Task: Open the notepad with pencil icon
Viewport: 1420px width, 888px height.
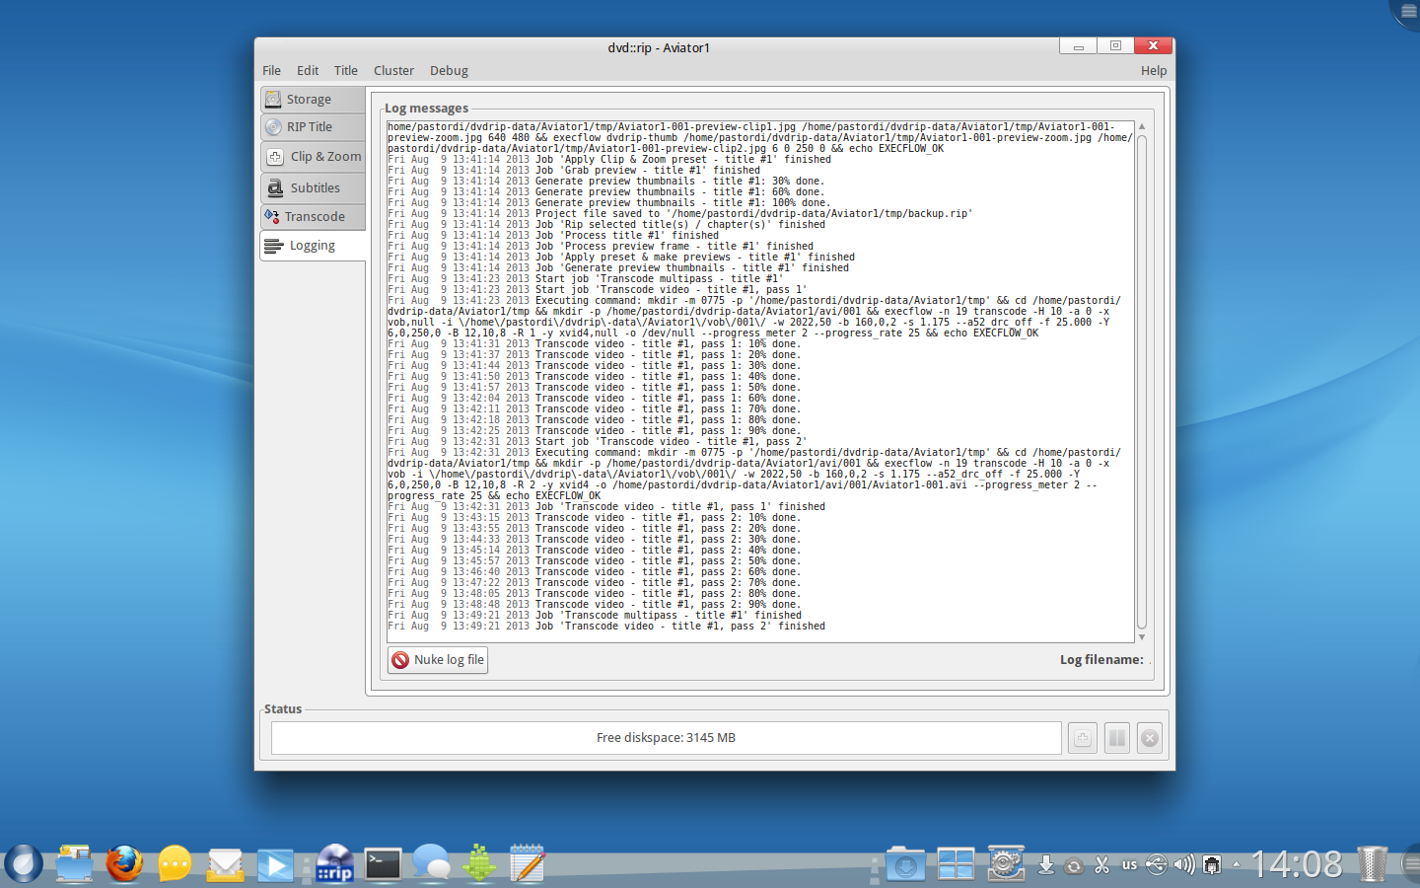Action: coord(528,863)
